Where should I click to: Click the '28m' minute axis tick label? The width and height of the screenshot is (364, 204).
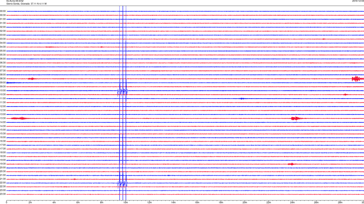[x=340, y=202]
